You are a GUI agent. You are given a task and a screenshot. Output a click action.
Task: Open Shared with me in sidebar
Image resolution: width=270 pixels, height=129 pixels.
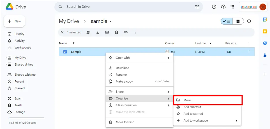click(25, 75)
